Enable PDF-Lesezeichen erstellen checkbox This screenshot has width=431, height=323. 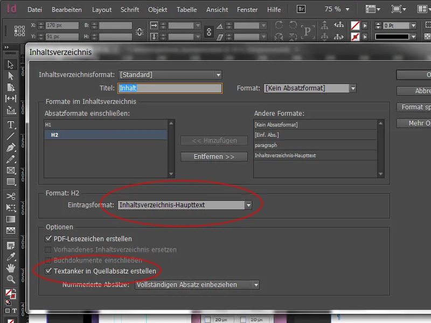click(48, 238)
